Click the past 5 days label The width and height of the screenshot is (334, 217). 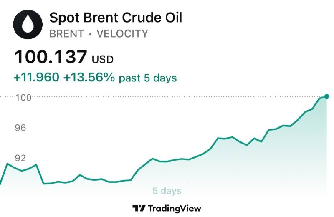(148, 78)
